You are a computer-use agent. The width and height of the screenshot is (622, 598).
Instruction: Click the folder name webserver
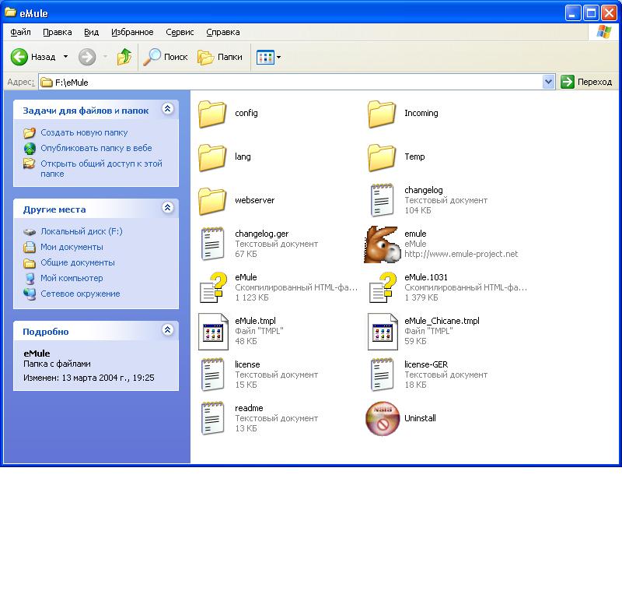255,200
